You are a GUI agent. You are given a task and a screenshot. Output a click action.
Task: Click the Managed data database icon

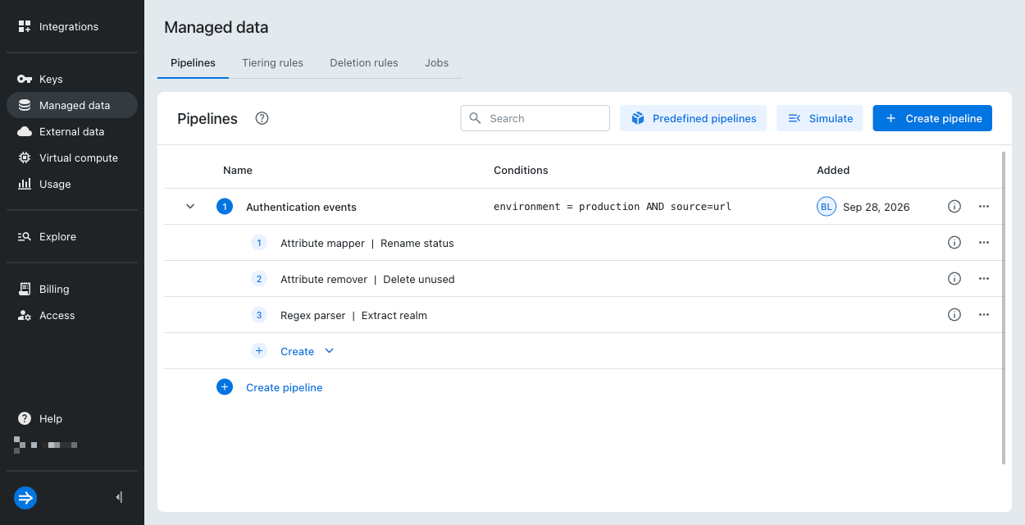point(25,105)
